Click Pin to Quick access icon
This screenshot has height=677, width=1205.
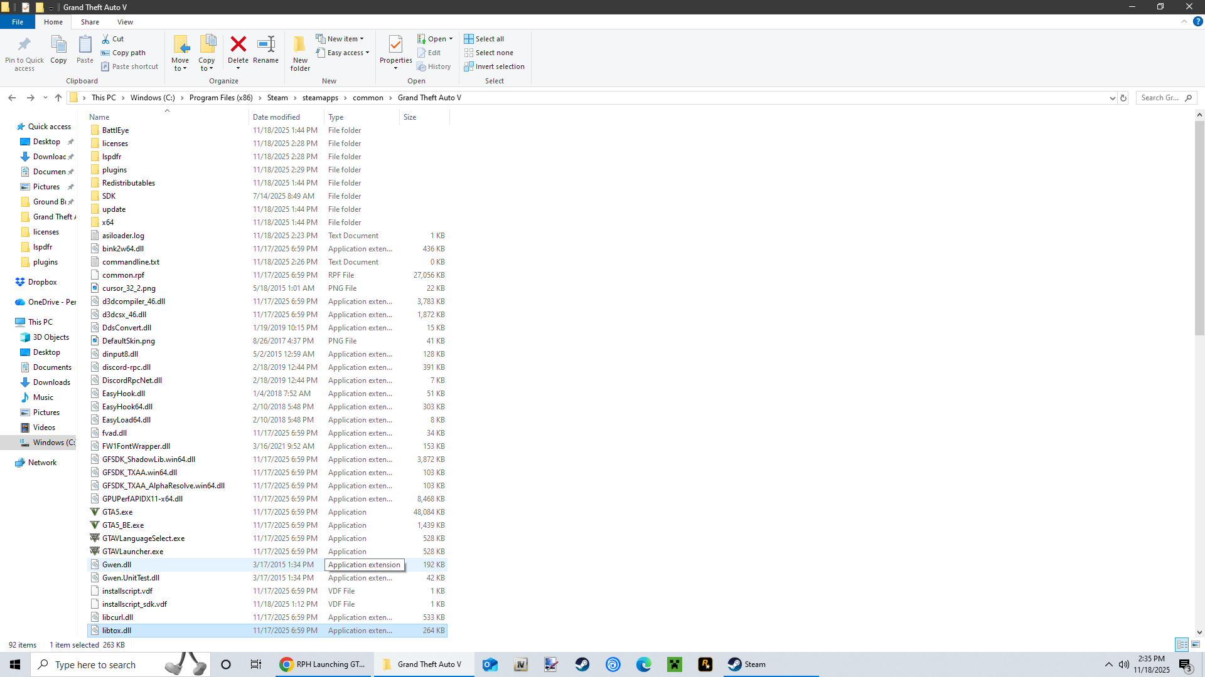tap(24, 45)
